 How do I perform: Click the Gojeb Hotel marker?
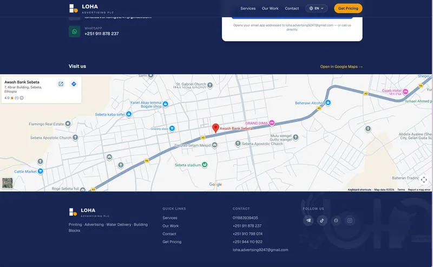pyautogui.click(x=405, y=92)
